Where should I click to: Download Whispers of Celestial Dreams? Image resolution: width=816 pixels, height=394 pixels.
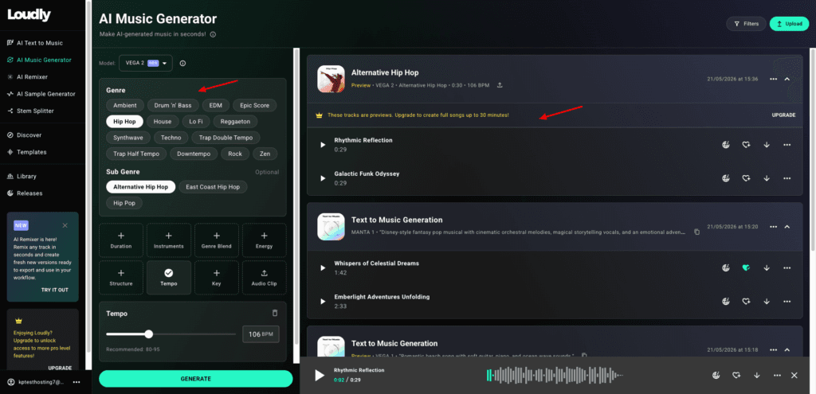point(767,267)
